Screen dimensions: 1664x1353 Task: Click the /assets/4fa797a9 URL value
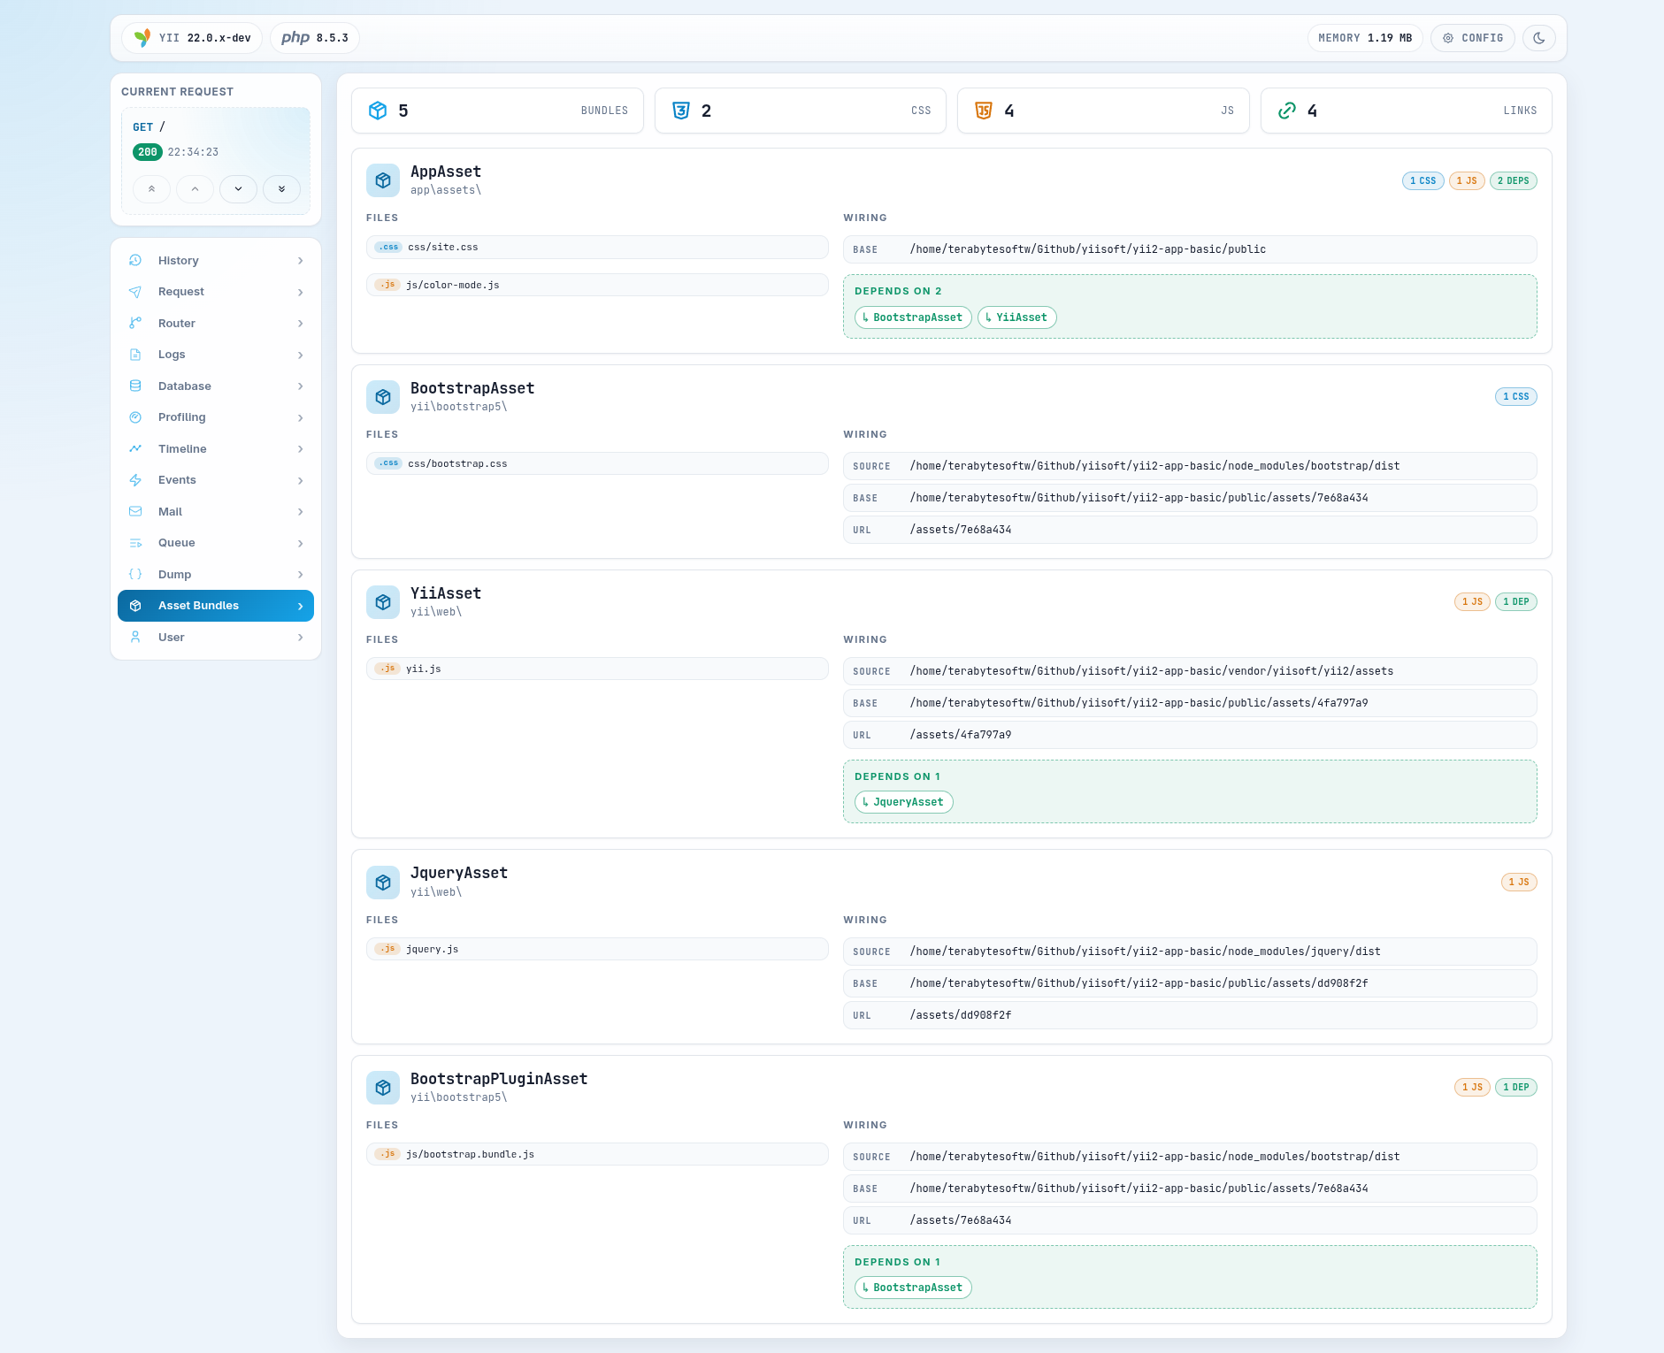tap(961, 735)
